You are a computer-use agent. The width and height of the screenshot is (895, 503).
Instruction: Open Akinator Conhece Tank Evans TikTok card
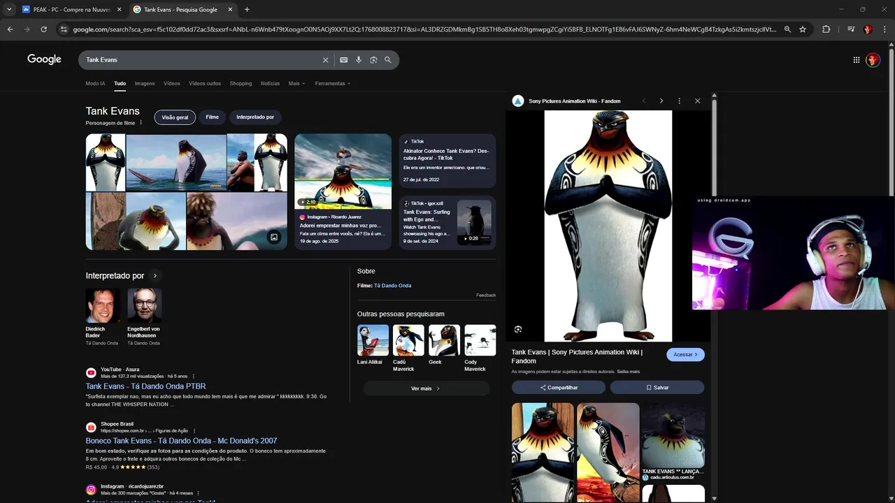point(447,161)
